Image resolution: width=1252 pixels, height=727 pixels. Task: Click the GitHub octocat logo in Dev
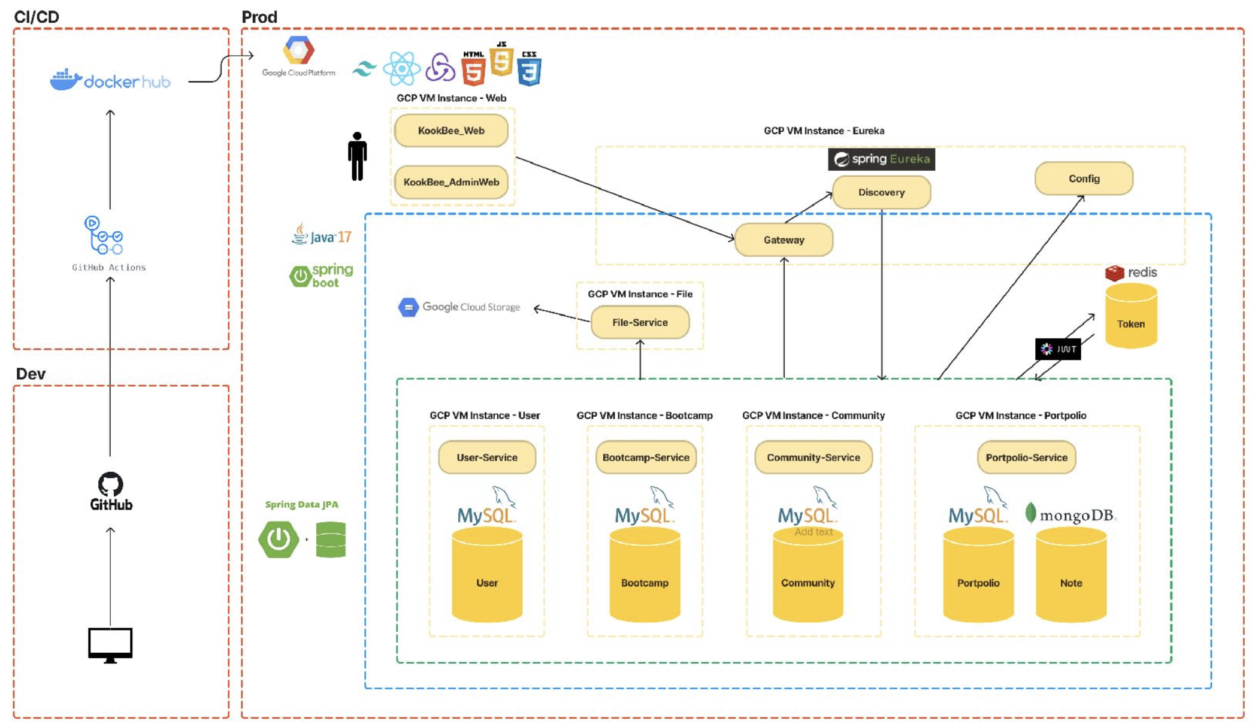tap(110, 485)
